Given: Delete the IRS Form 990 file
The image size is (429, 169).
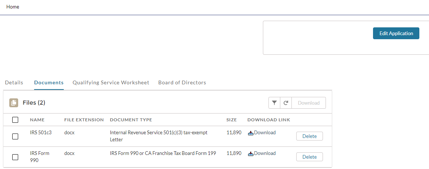Looking at the screenshot, I should pos(310,157).
